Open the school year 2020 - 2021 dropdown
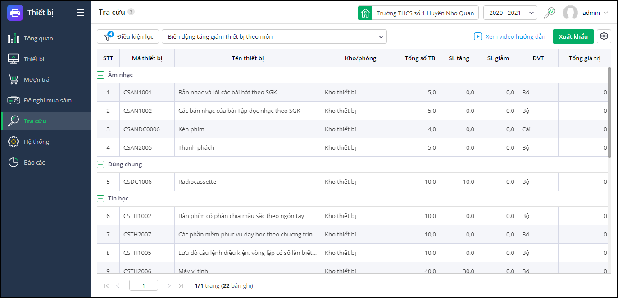 click(x=510, y=13)
